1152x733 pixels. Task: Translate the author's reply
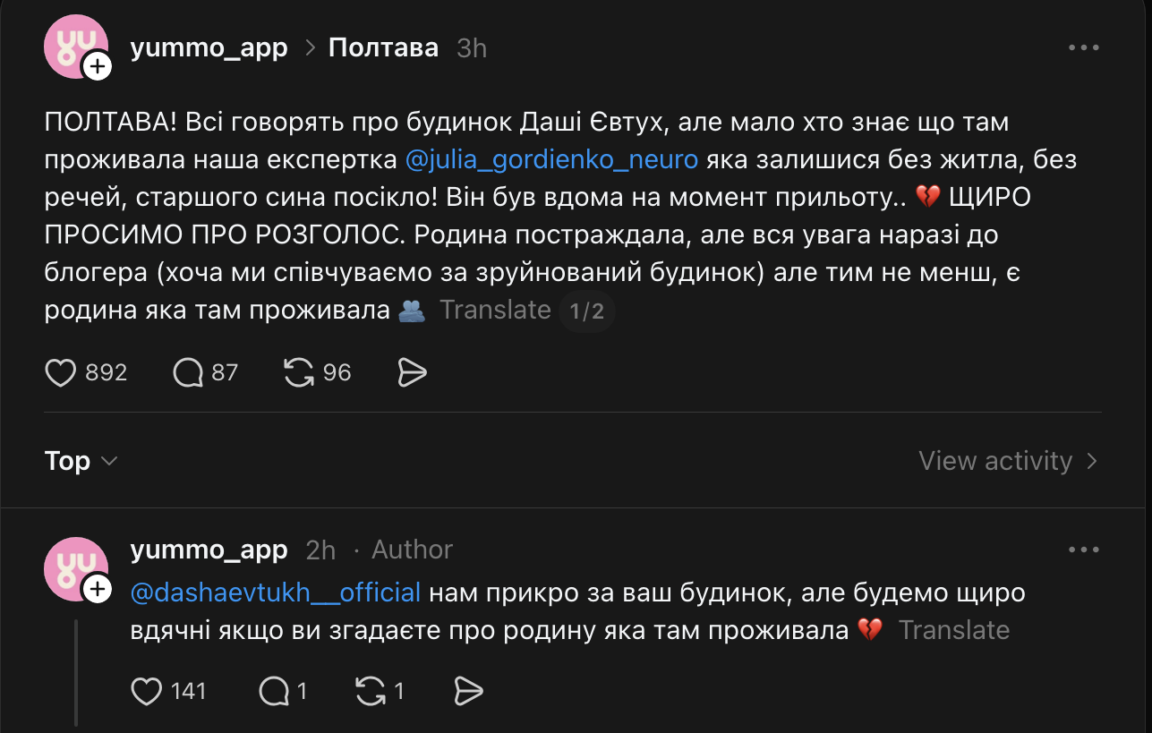(954, 630)
